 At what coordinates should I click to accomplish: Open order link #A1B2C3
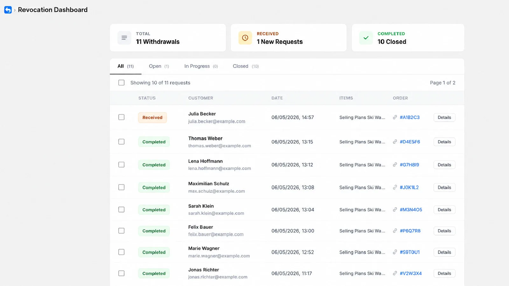pos(410,117)
